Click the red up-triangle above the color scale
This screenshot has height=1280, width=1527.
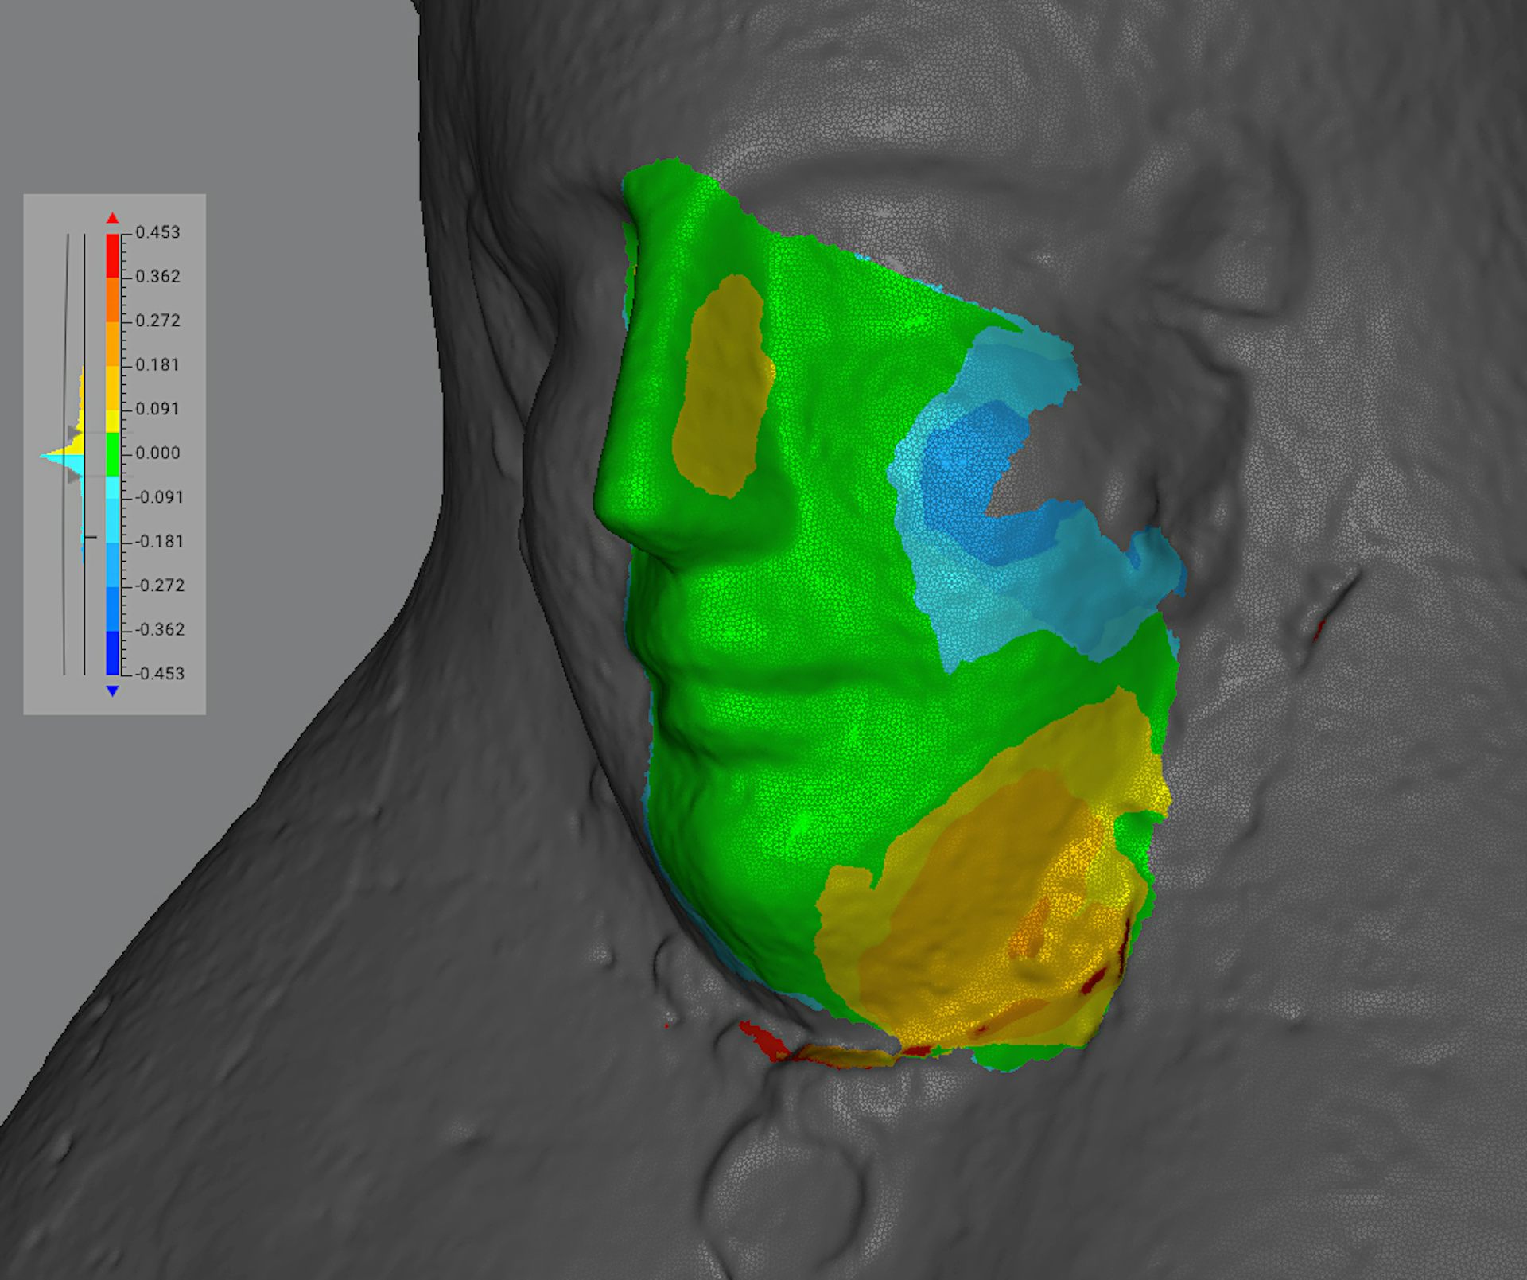(x=113, y=218)
